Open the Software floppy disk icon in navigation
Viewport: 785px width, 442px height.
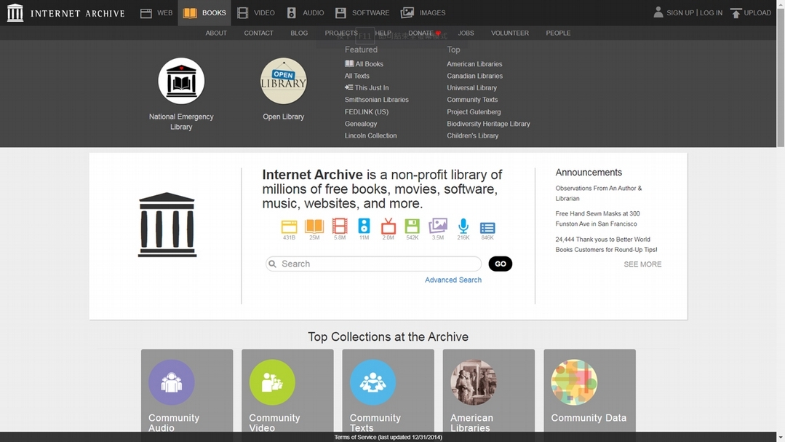[x=340, y=13]
